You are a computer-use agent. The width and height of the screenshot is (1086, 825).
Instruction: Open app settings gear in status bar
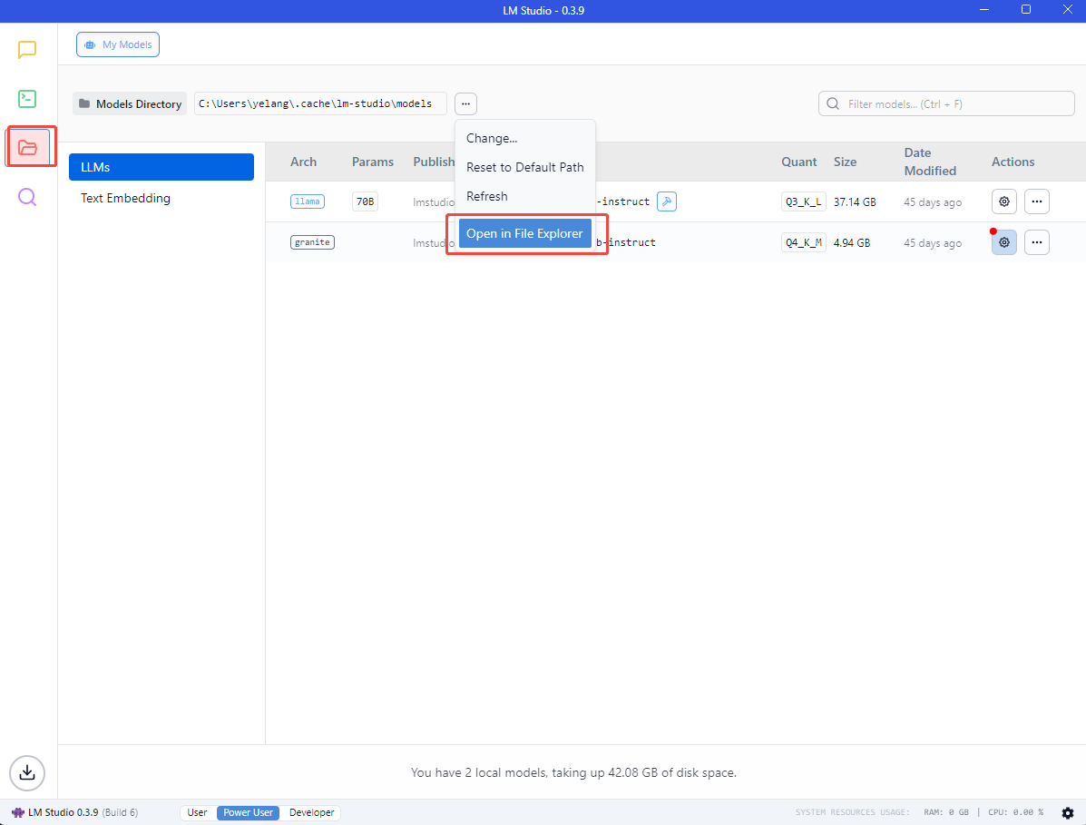(1067, 812)
